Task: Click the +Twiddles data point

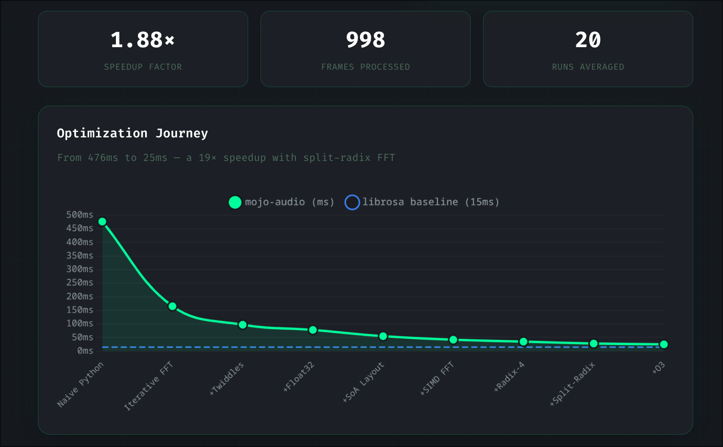Action: coord(243,324)
